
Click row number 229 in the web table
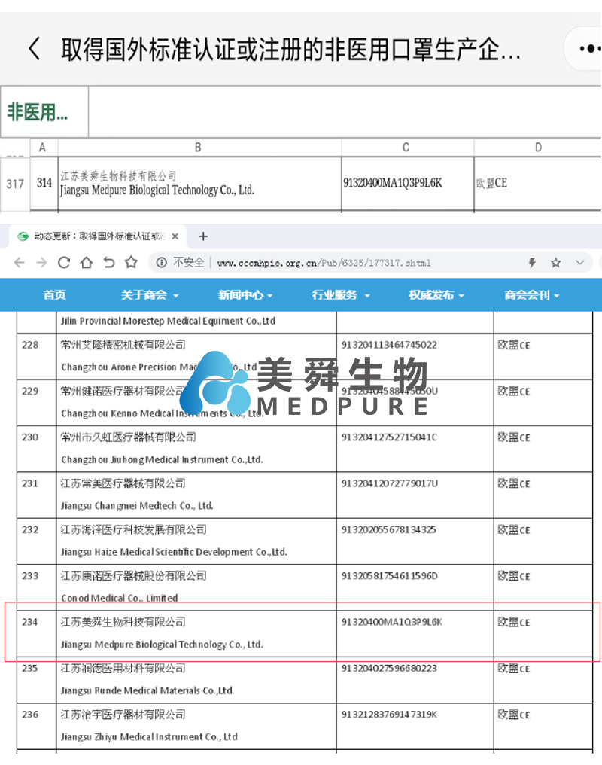click(x=30, y=392)
